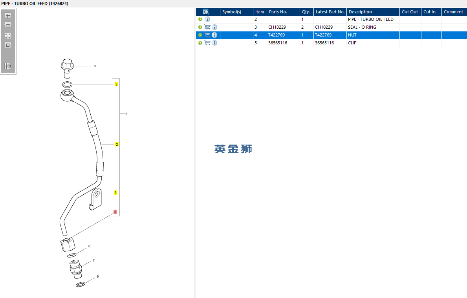467x298 pixels.
Task: Click the gear icon in the CLIP row
Action: (x=200, y=43)
